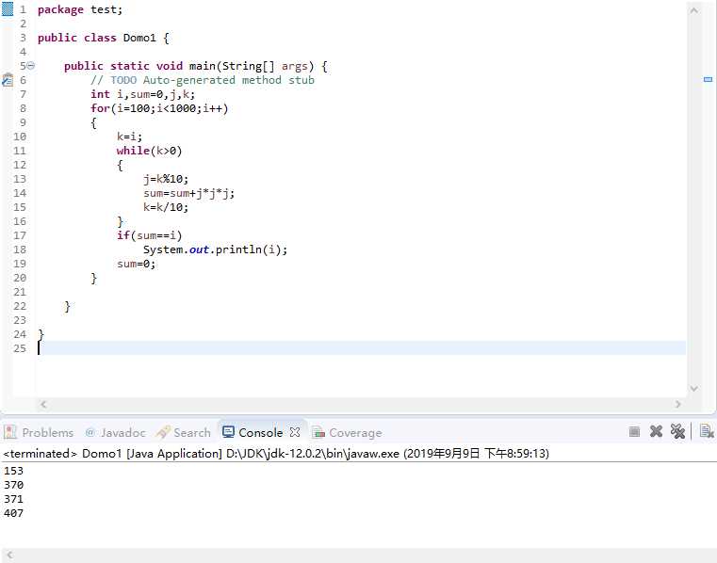Click 'main(String[] args)' in the method signature
717x563 pixels.
pos(252,66)
